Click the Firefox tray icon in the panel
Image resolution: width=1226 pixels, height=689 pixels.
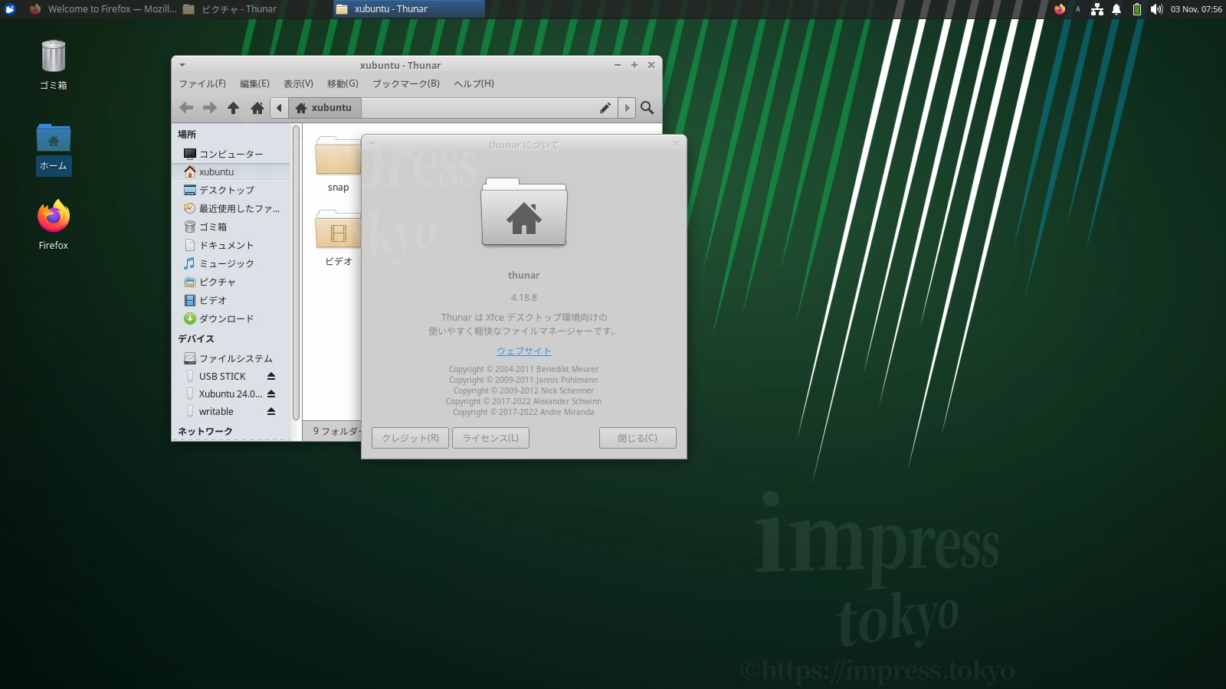[x=1060, y=9]
